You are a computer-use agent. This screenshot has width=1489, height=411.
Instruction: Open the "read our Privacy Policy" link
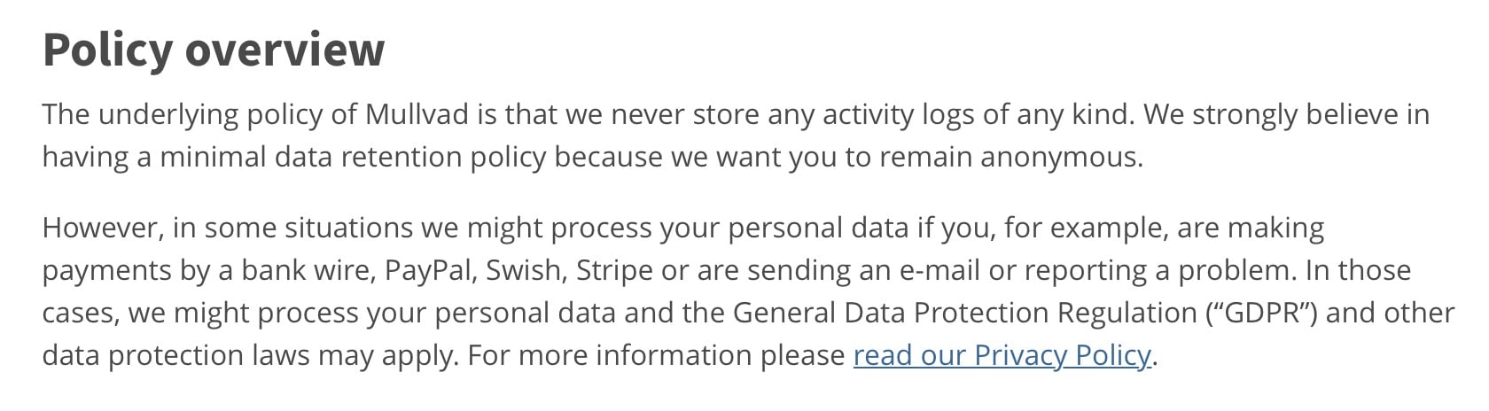pos(1002,355)
